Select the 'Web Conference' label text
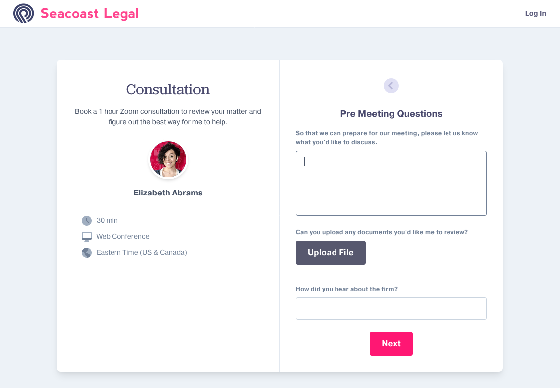Screen dimensions: 560x388 (122, 236)
